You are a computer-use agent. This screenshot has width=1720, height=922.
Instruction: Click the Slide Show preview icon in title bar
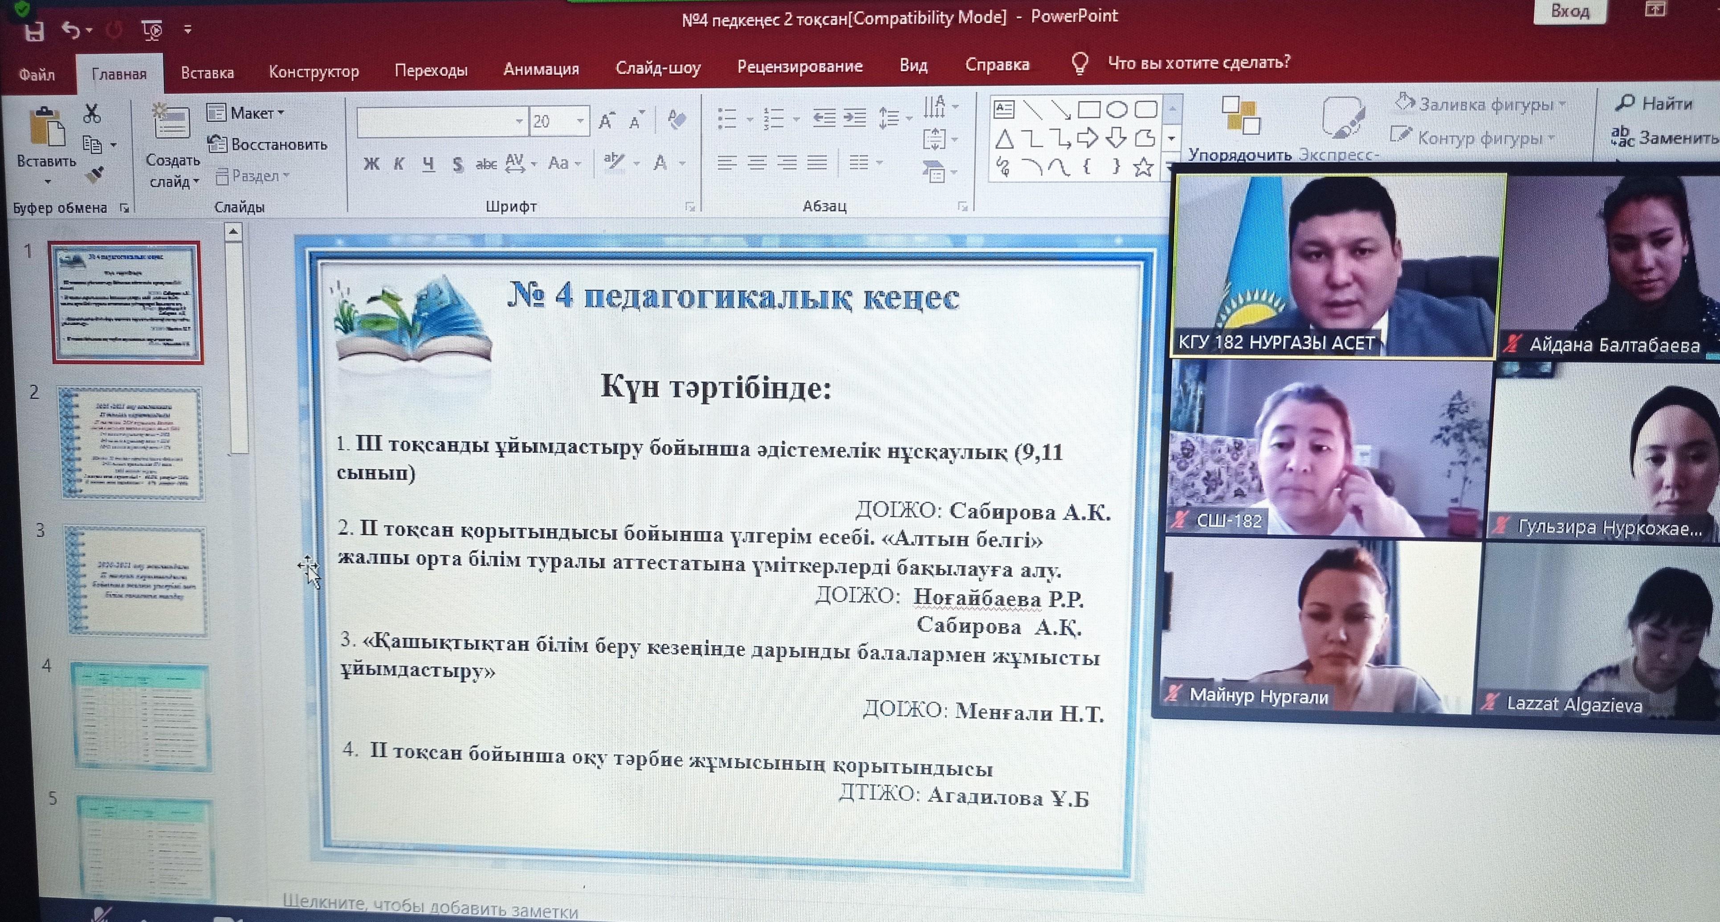pyautogui.click(x=152, y=31)
